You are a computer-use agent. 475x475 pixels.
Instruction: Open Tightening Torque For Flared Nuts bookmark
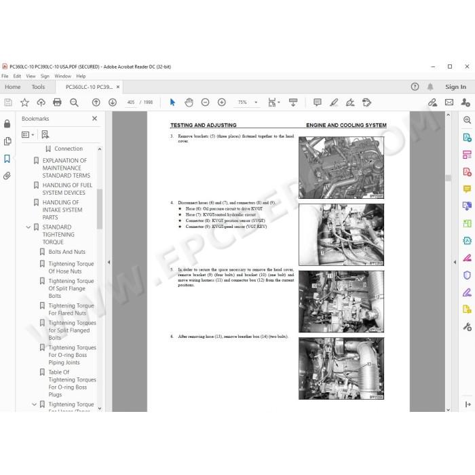pos(71,309)
